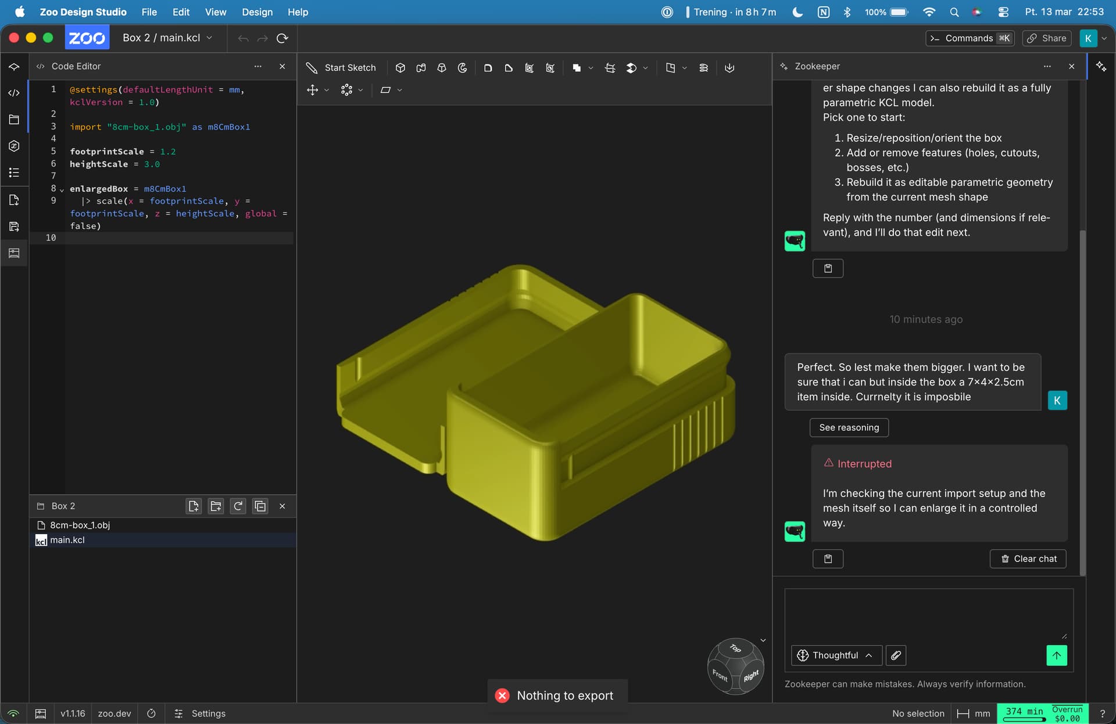Viewport: 1116px width, 724px height.
Task: Open the Thoughtful mode dropdown
Action: [x=836, y=655]
